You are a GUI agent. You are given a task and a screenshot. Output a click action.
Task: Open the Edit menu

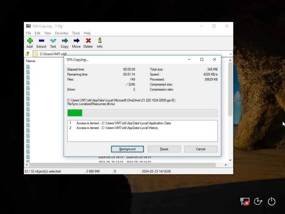click(38, 33)
